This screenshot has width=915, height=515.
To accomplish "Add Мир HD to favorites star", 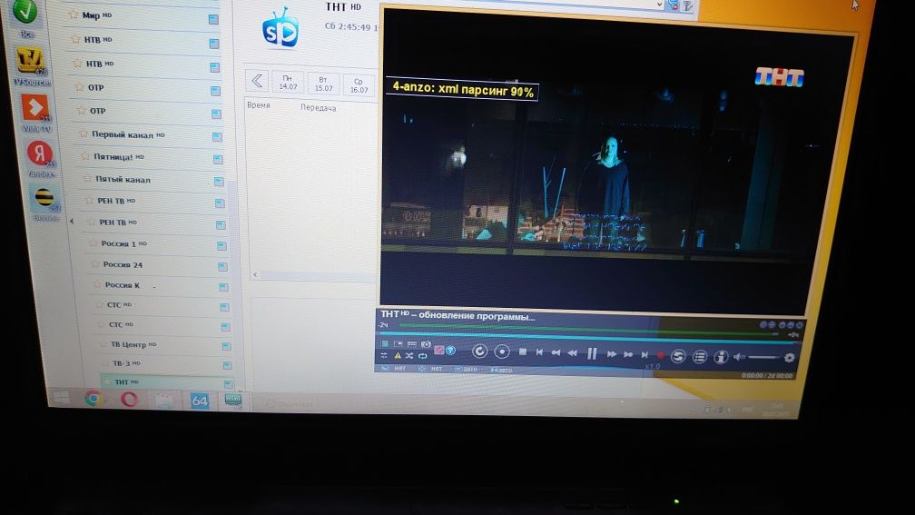I will [x=74, y=15].
